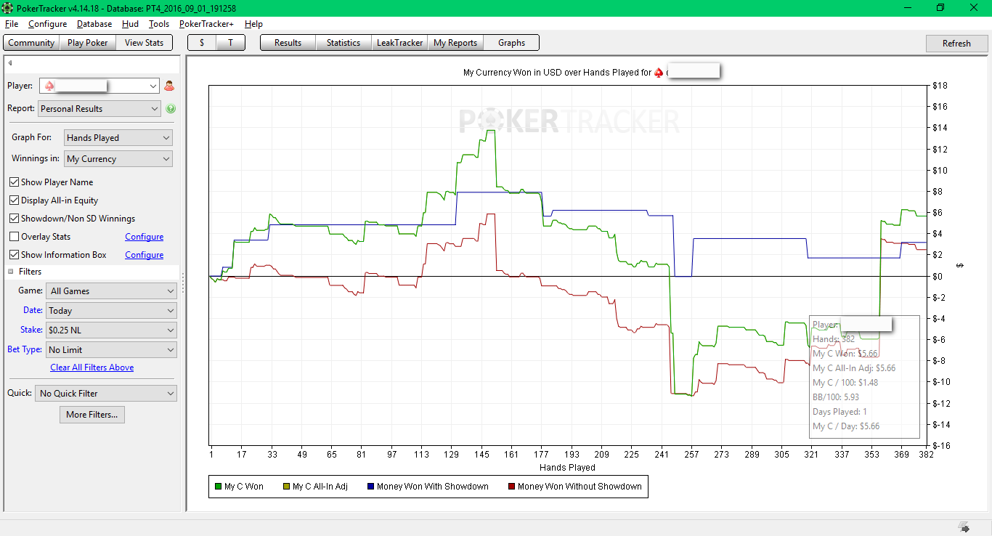Click the status bar arrow icon at the bottom right
This screenshot has height=536, width=992.
click(x=964, y=527)
